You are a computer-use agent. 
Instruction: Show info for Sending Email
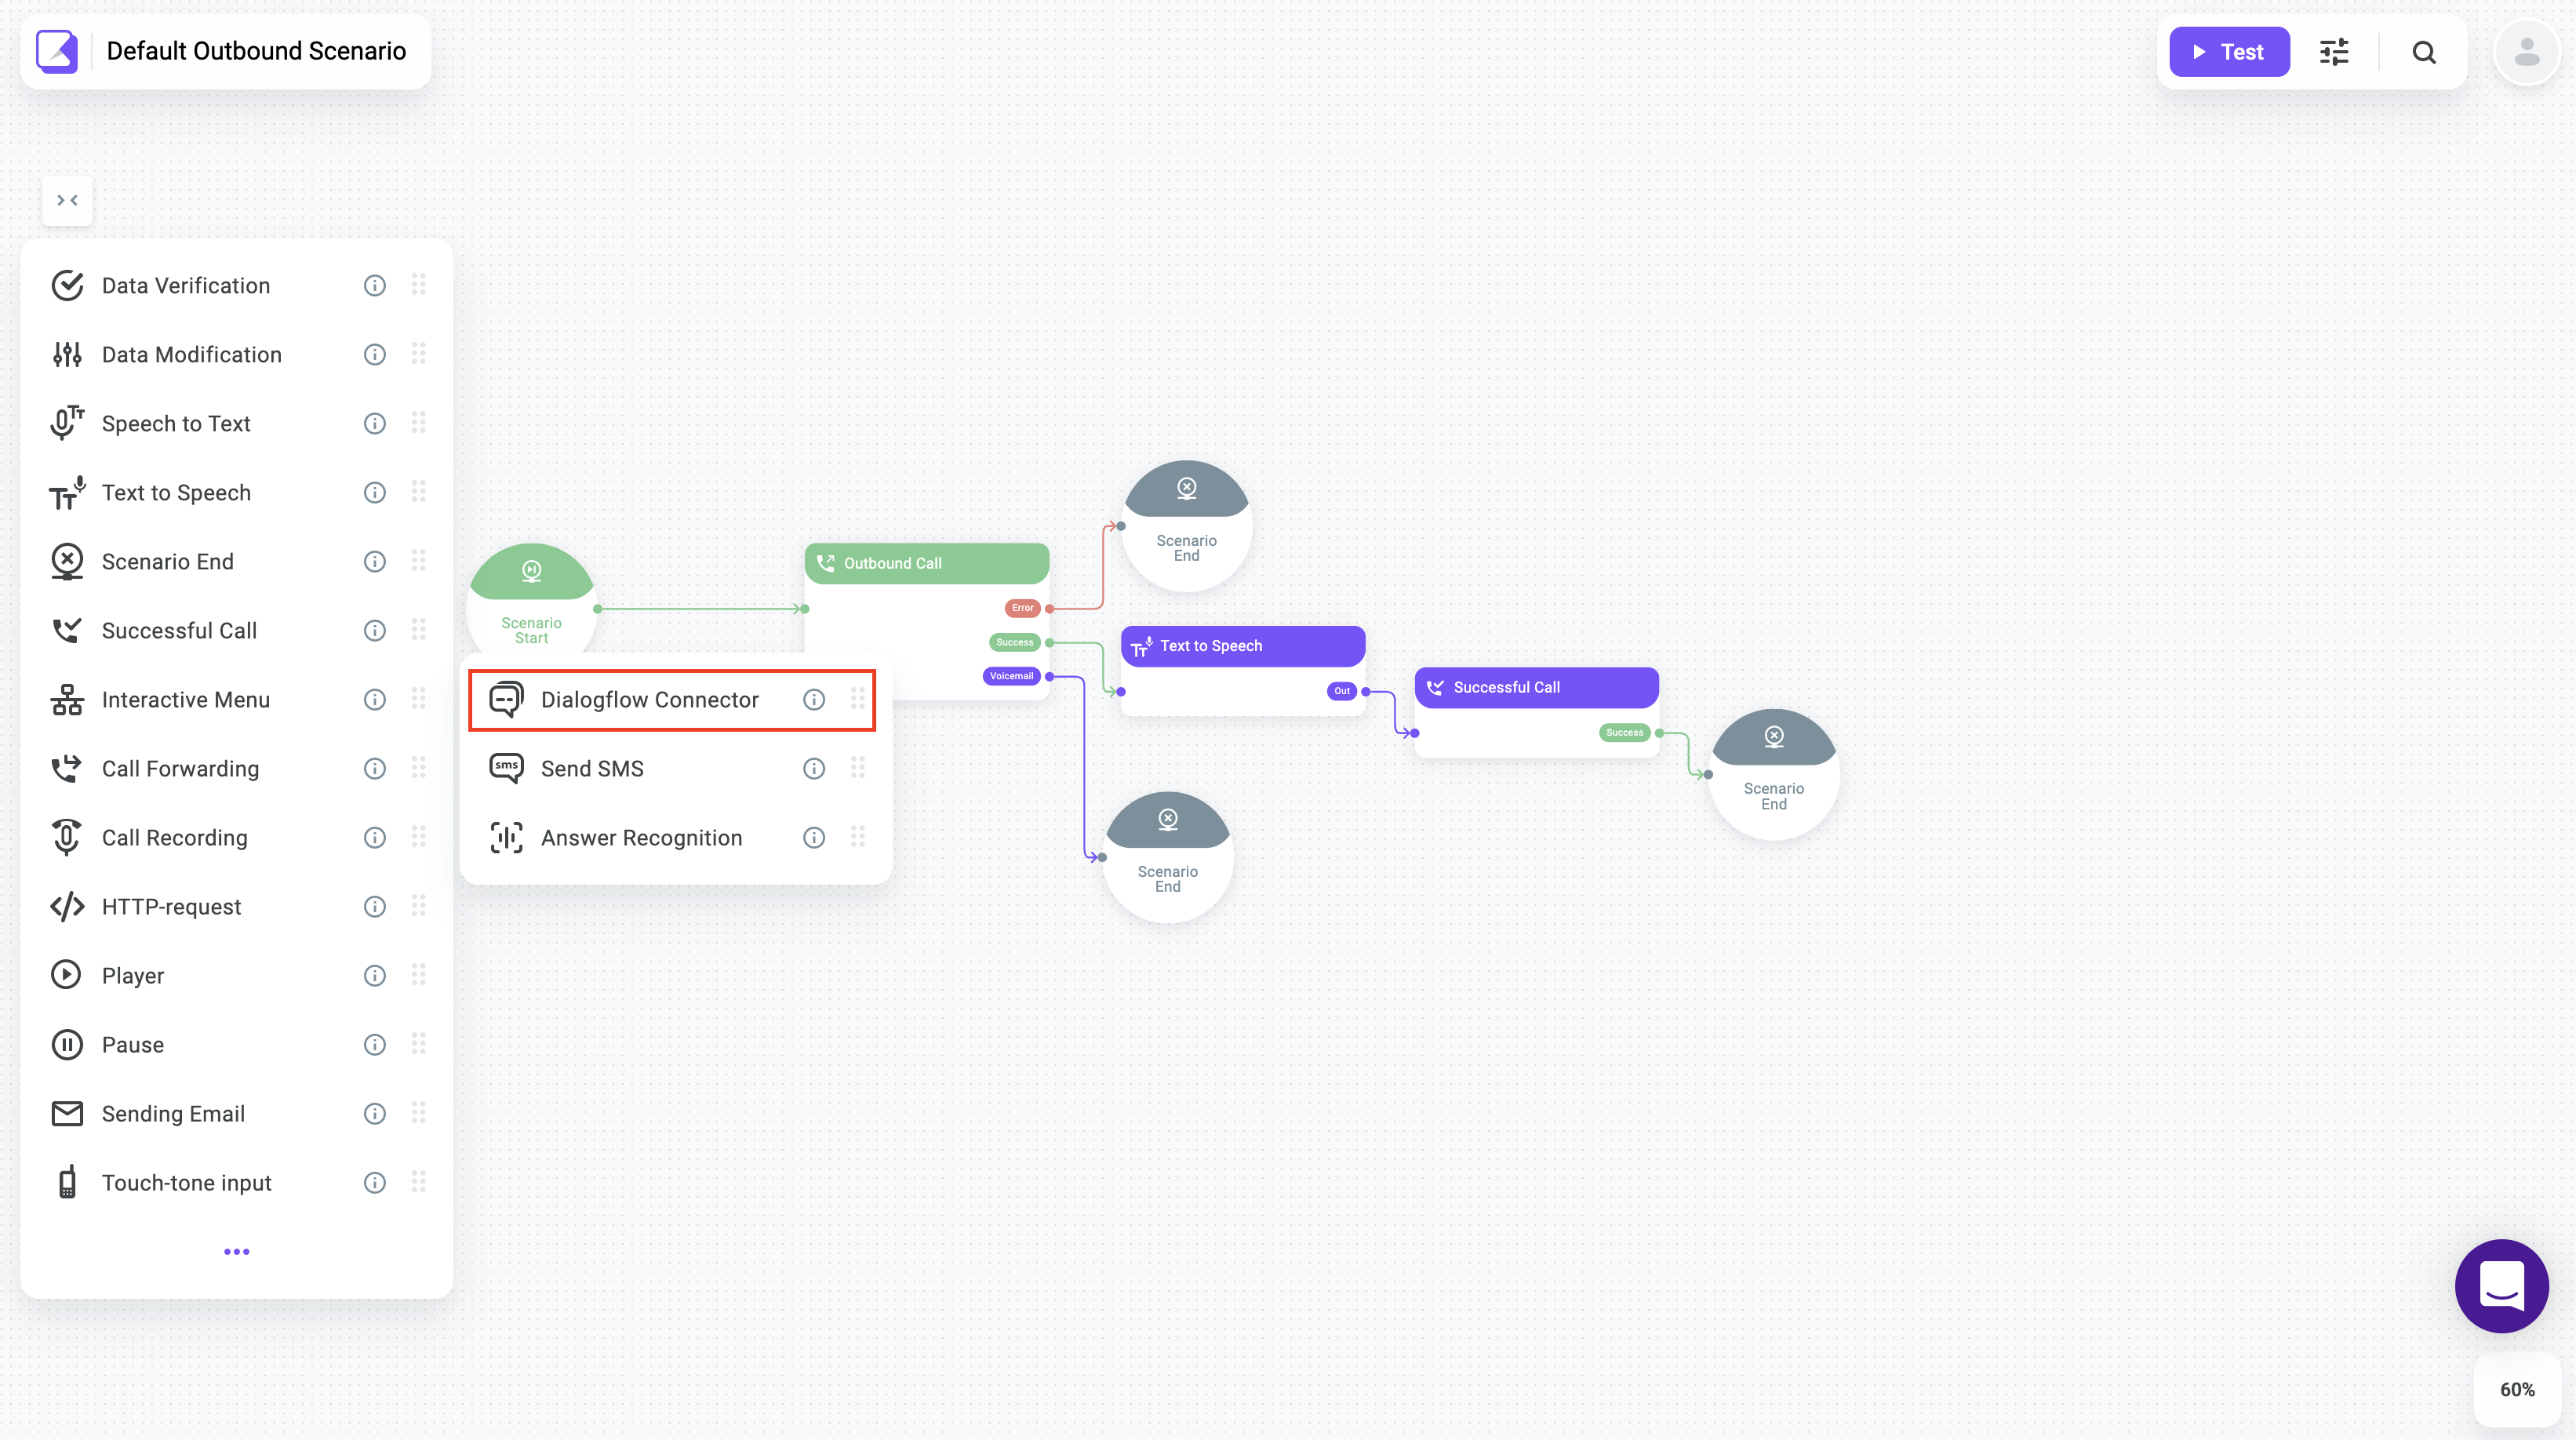coord(375,1114)
